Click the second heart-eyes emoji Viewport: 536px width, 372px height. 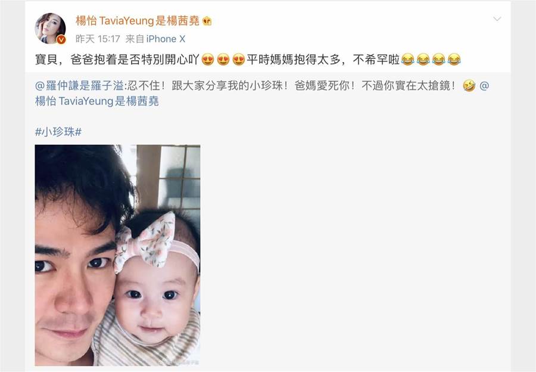click(x=223, y=60)
